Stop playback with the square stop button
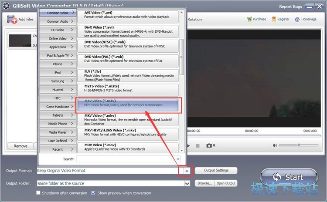 point(198,146)
